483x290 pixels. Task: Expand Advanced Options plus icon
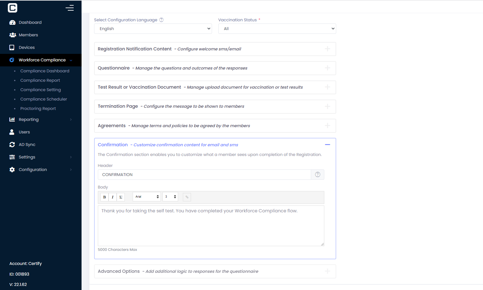coord(327,271)
